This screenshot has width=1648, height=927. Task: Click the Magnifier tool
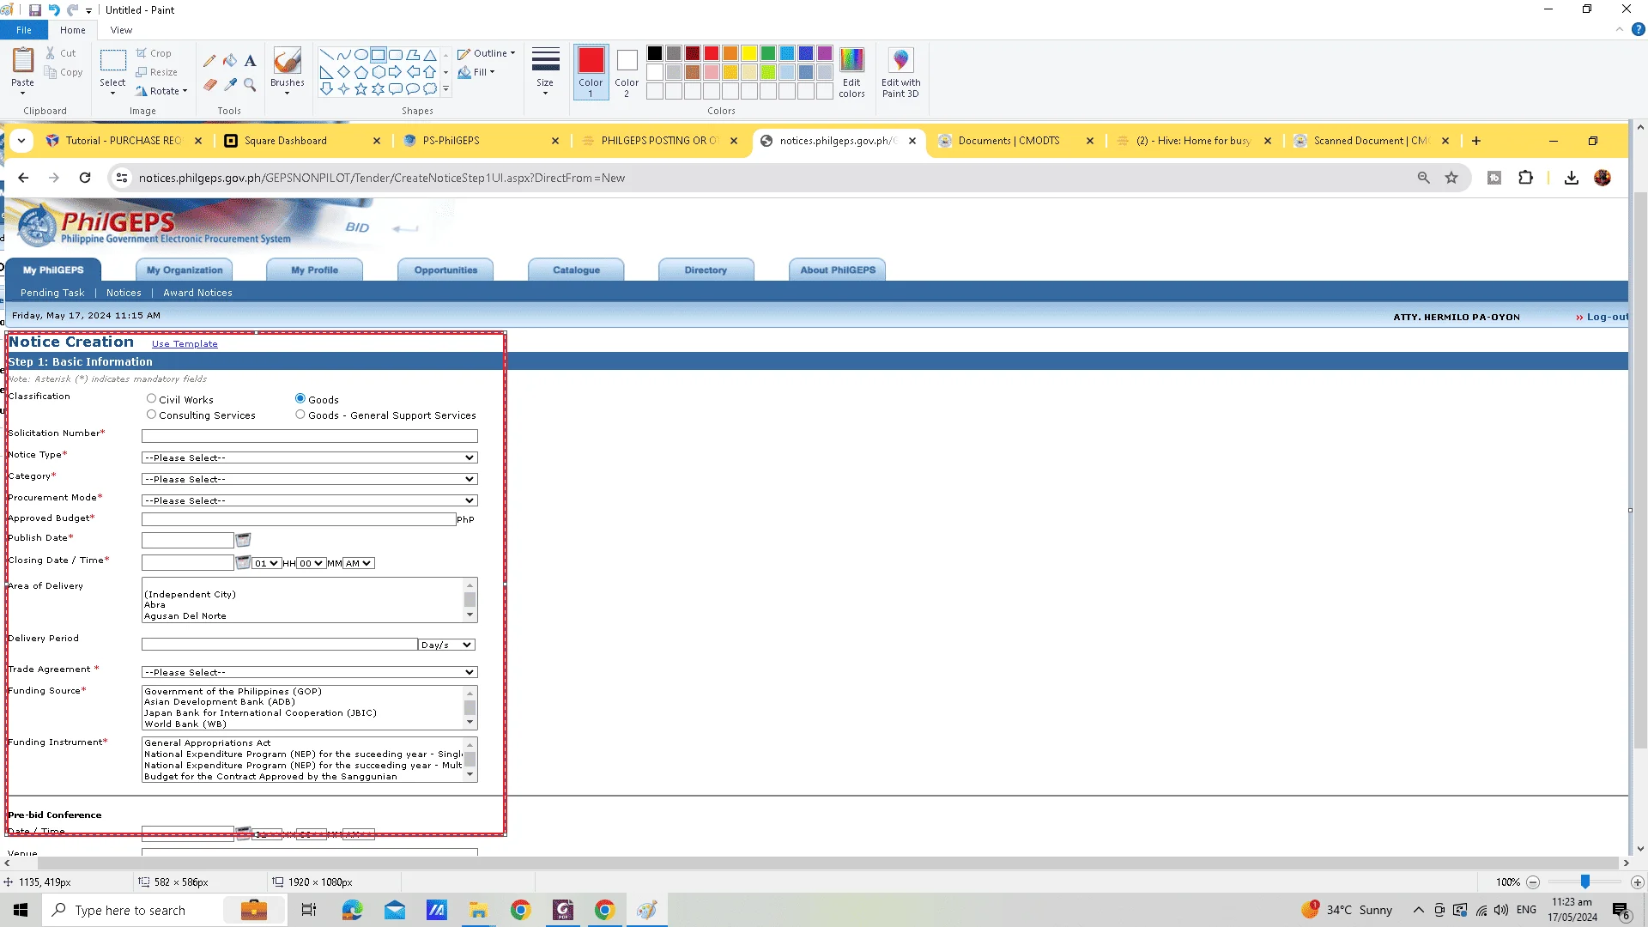point(250,85)
